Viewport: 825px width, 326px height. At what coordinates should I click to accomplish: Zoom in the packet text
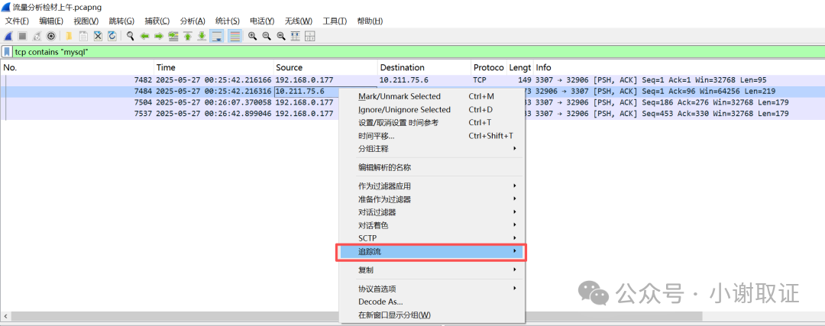pos(253,37)
